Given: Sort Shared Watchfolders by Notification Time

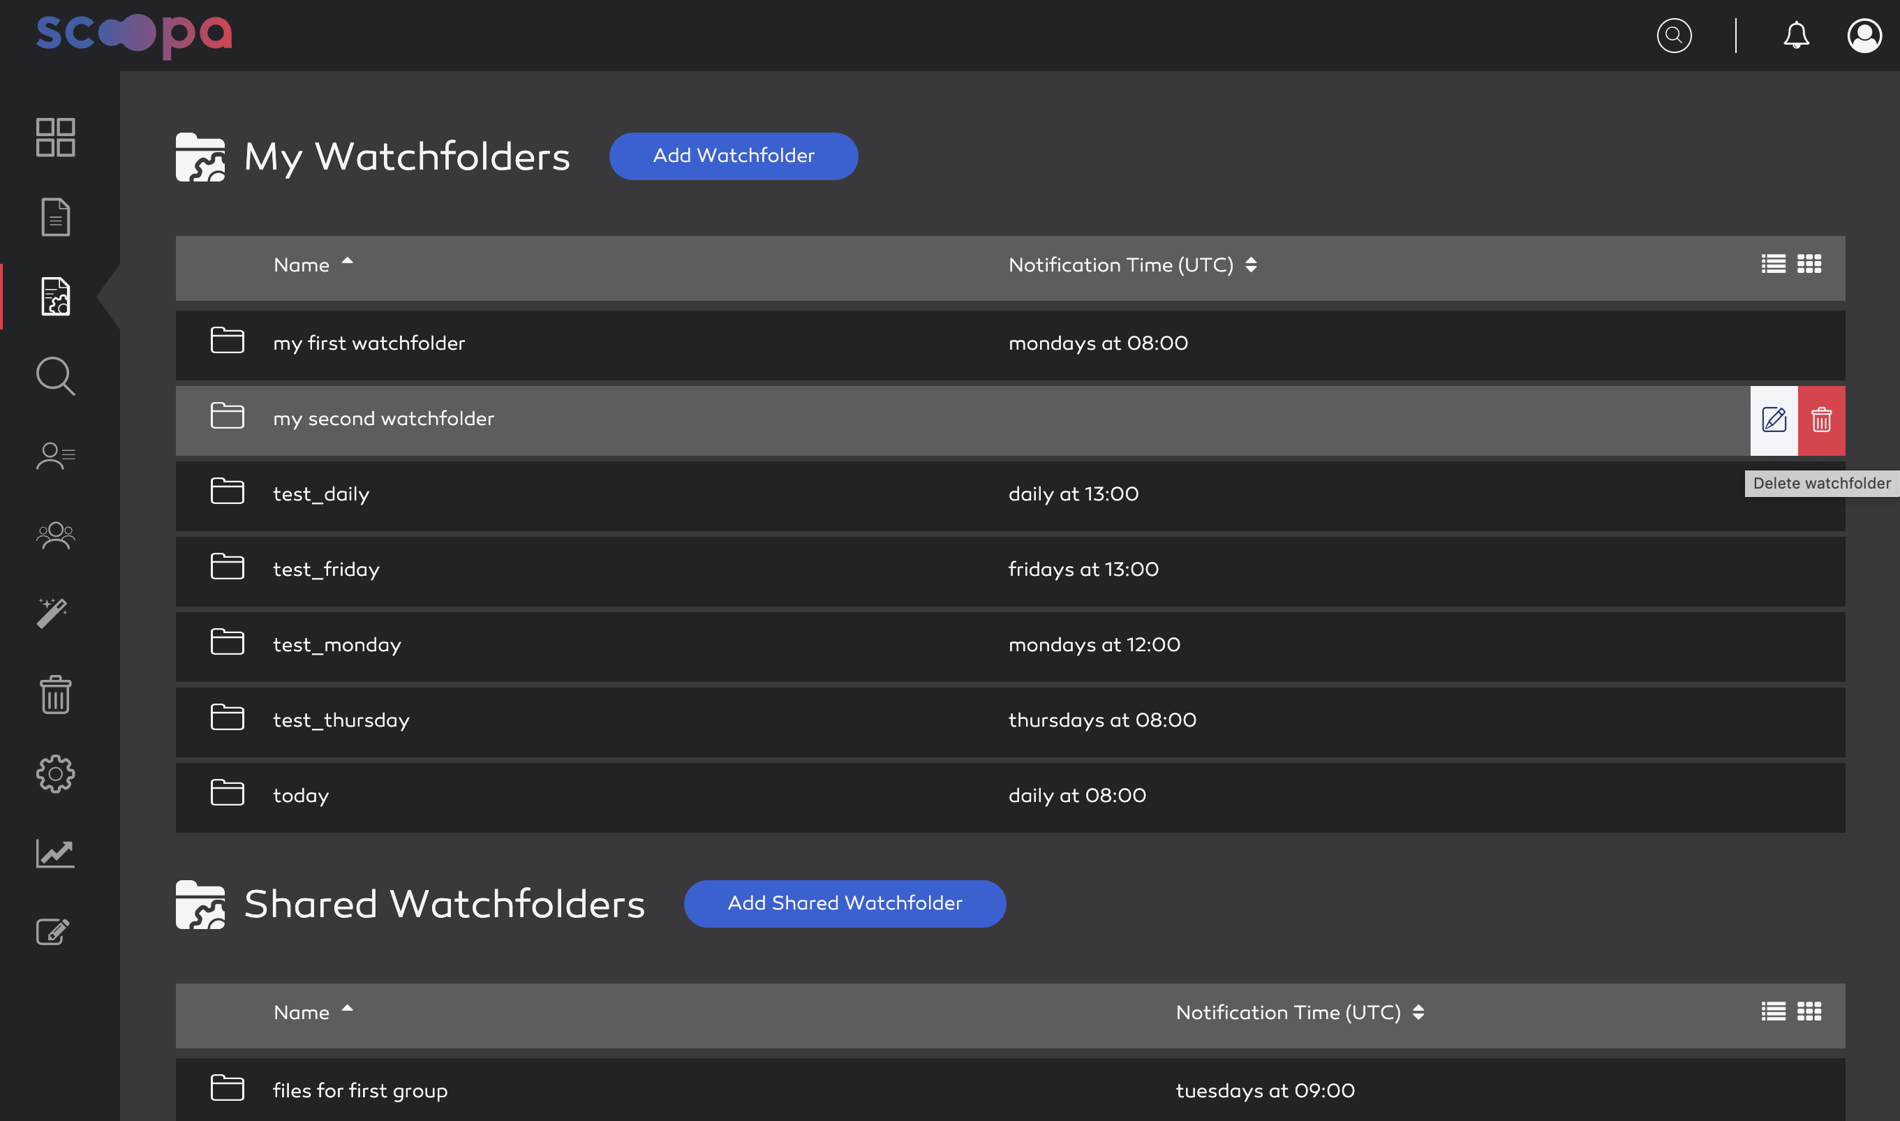Looking at the screenshot, I should coord(1300,1012).
